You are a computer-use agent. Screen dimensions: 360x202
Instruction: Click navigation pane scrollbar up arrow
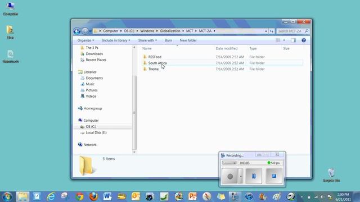134,47
